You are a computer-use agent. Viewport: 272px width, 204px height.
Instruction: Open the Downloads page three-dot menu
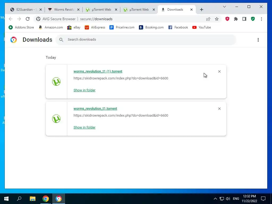[258, 40]
